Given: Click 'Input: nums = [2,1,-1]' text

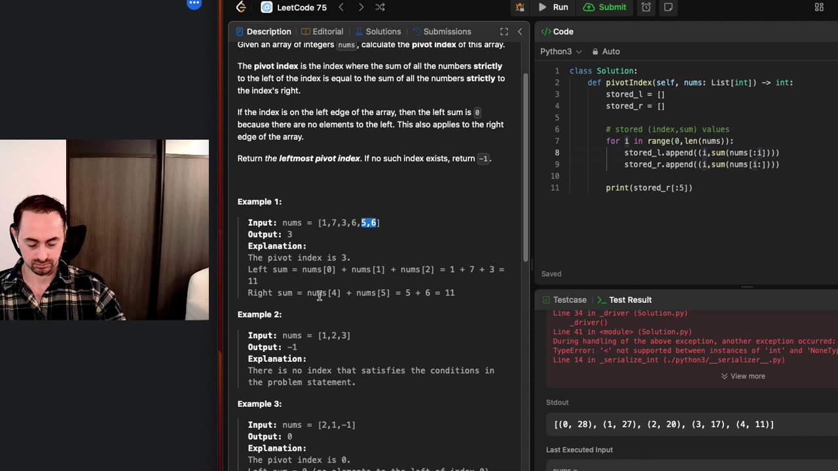Looking at the screenshot, I should click(x=301, y=425).
